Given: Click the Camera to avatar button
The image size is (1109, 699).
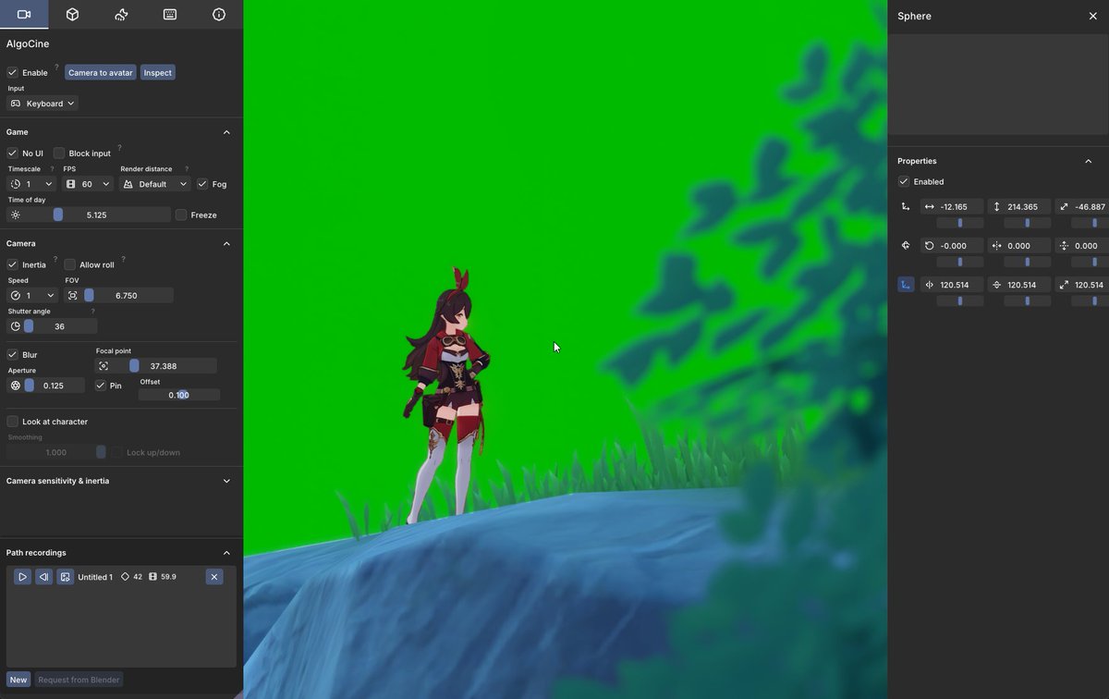Looking at the screenshot, I should [101, 72].
